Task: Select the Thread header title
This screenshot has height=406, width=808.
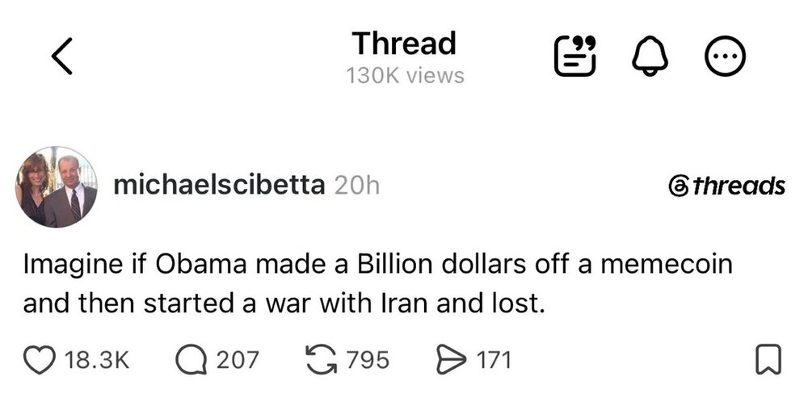Action: (x=405, y=44)
